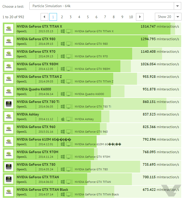Screen dimensions: 183x198
Task: Click the Windows icon in GTX 960 row
Action: click(63, 132)
